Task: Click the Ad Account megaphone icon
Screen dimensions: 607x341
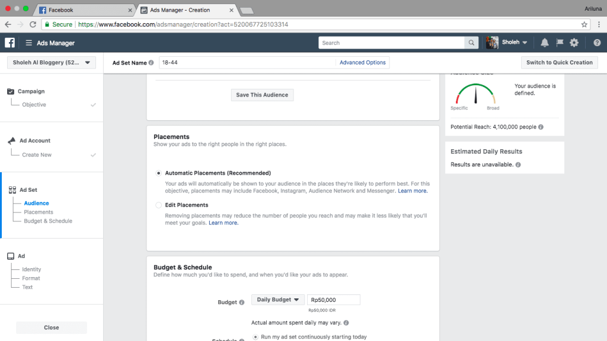Action: tap(12, 141)
